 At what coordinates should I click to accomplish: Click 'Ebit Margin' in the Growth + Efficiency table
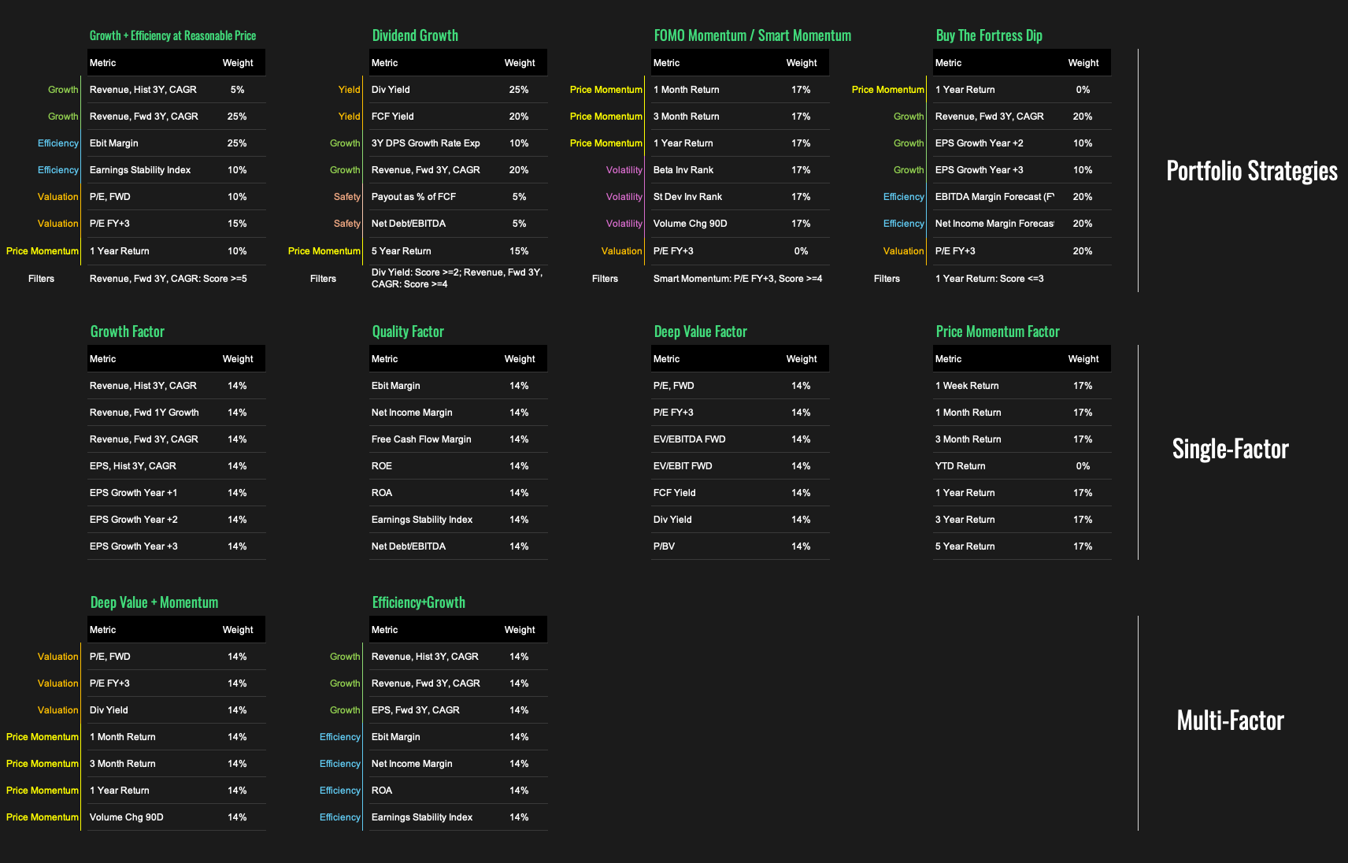(113, 143)
